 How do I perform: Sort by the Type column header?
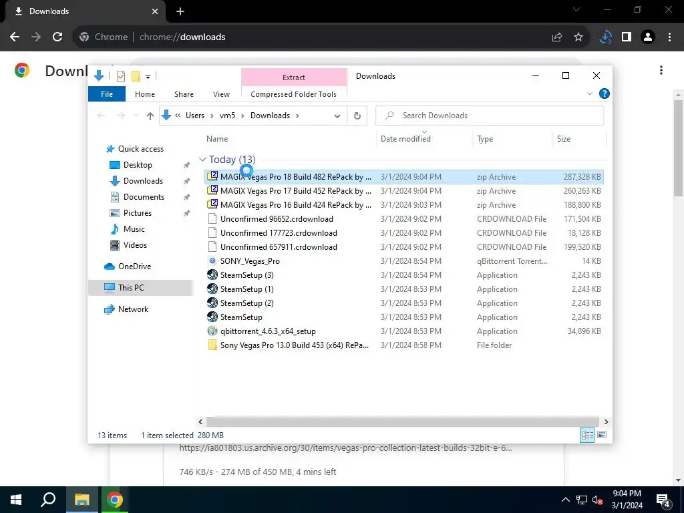click(x=485, y=139)
